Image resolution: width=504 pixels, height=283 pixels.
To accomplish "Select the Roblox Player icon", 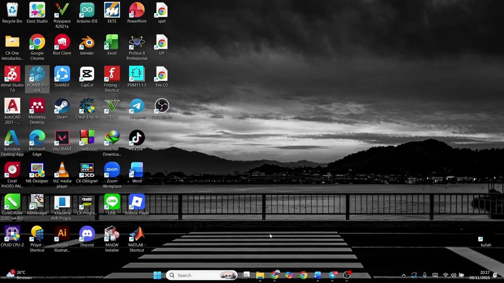I will coord(137,205).
